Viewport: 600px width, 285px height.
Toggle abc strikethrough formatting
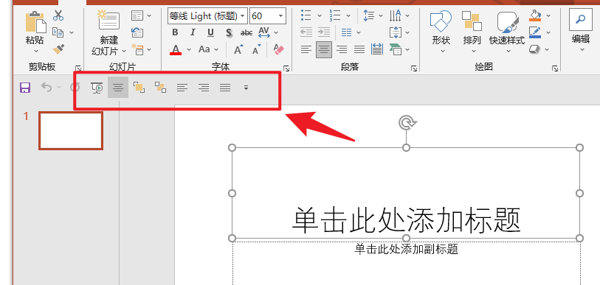tap(246, 32)
